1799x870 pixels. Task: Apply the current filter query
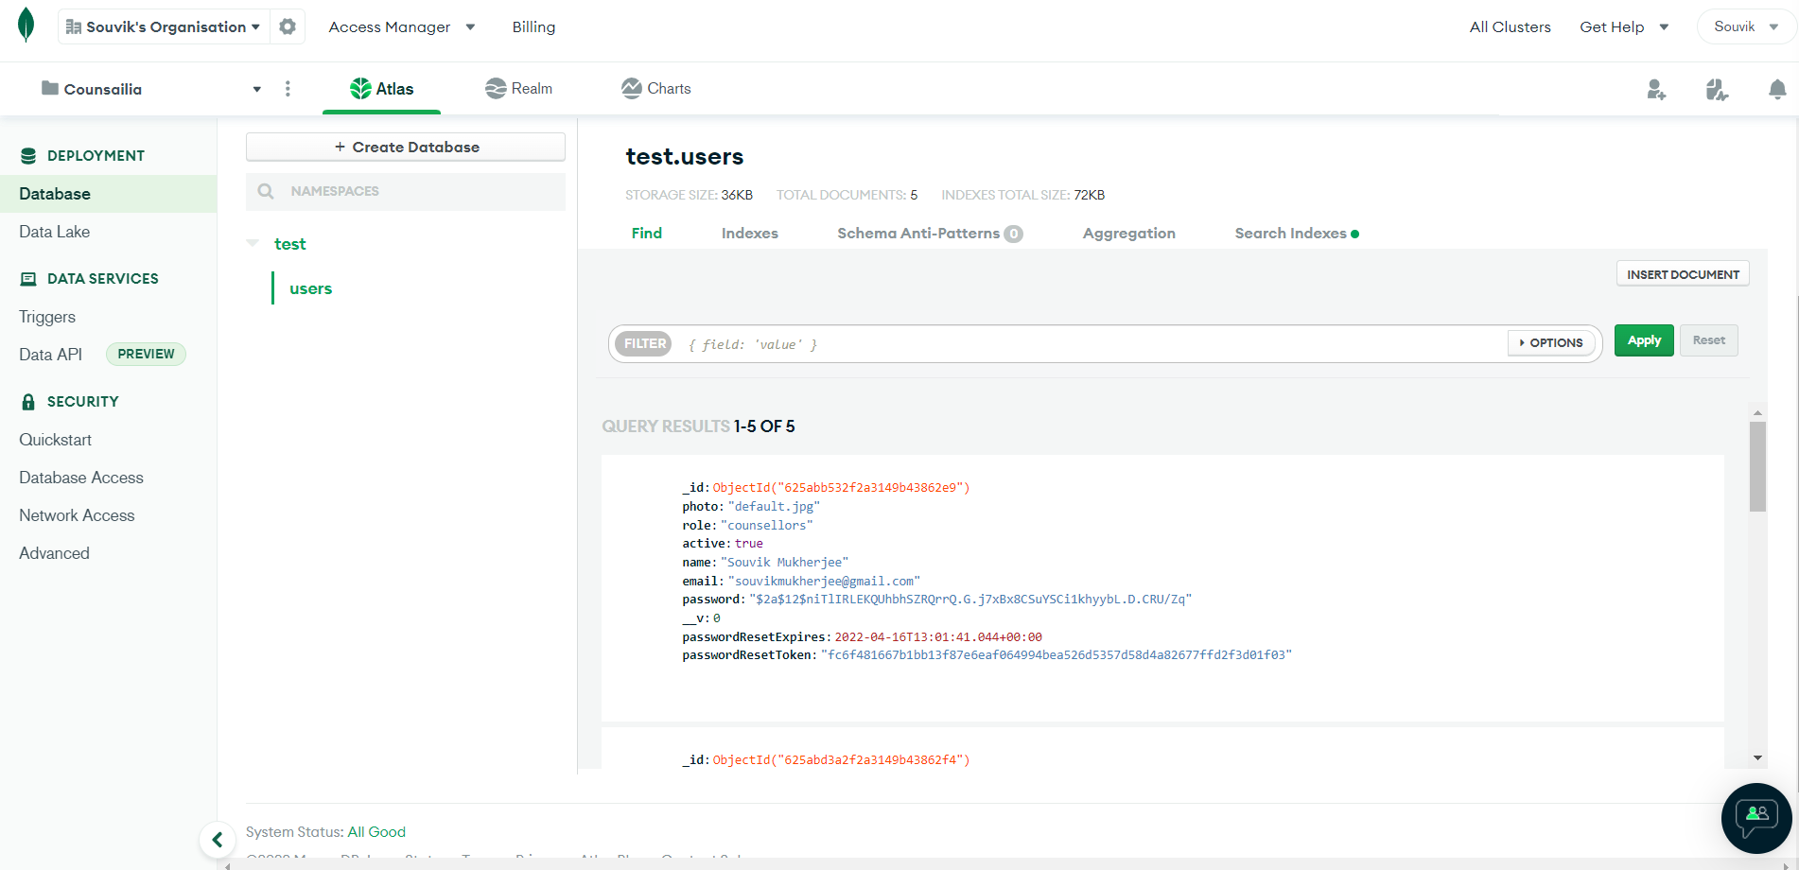(x=1643, y=339)
